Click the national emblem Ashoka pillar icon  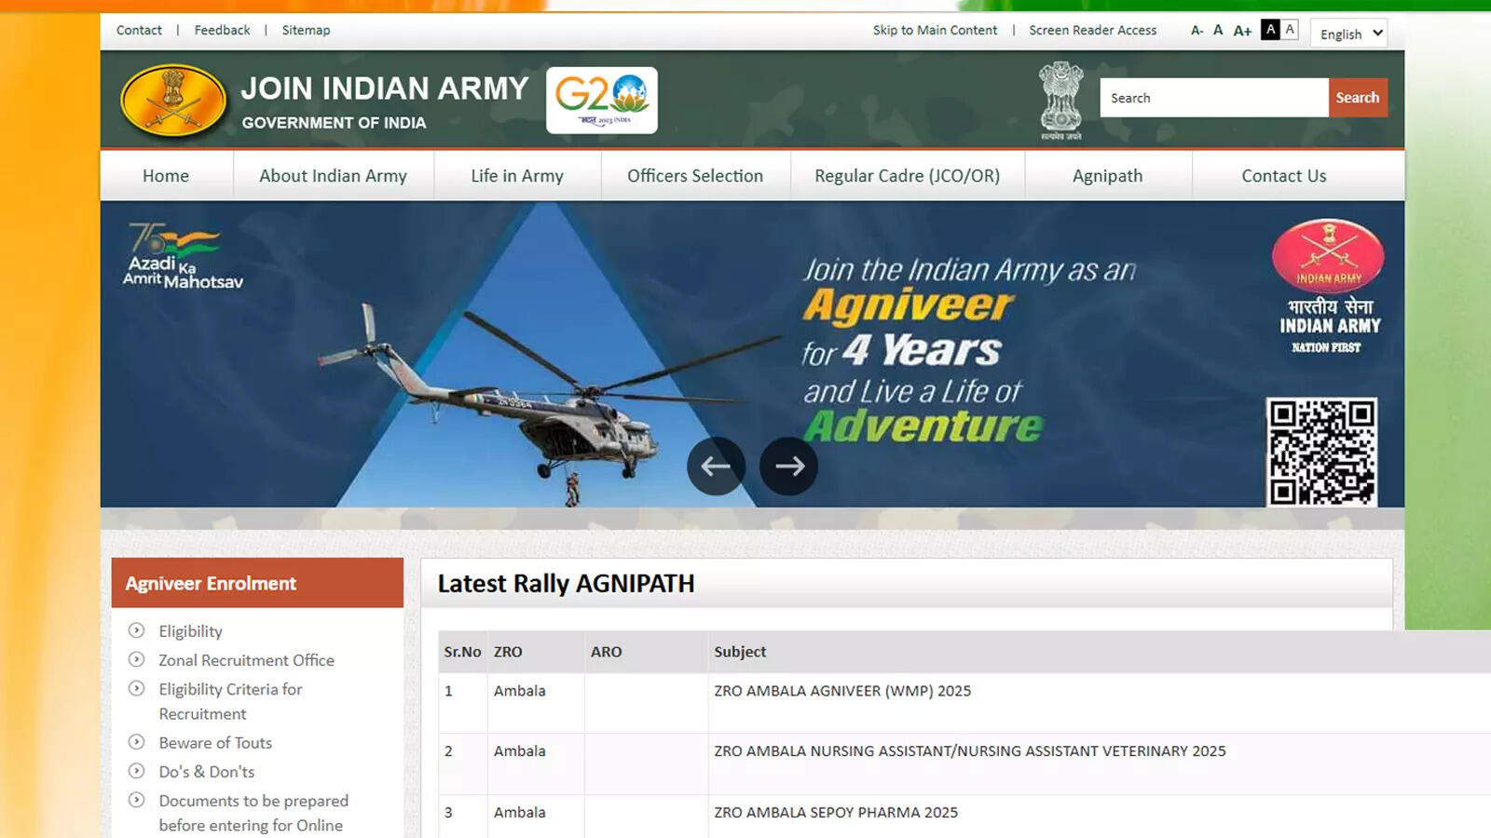(x=1061, y=101)
